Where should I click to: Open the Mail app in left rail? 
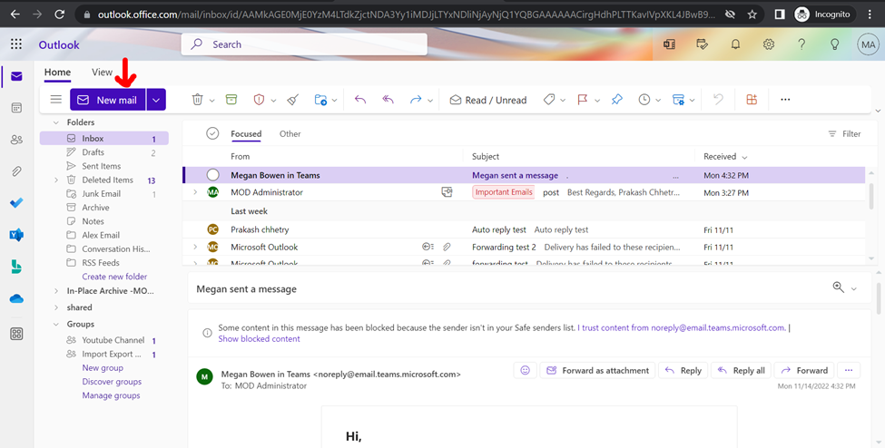16,76
